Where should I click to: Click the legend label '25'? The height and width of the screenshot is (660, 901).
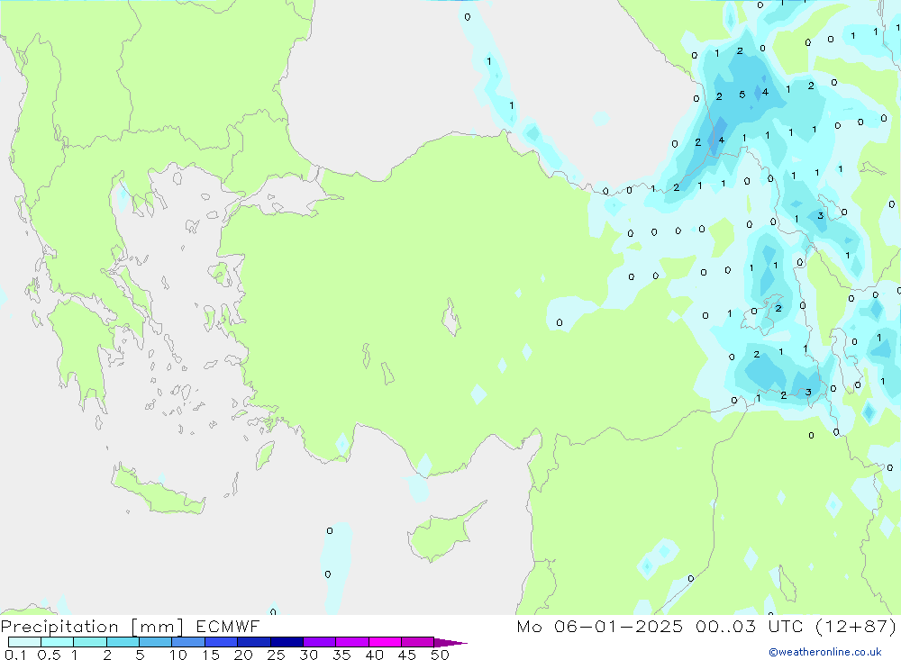pyautogui.click(x=276, y=655)
